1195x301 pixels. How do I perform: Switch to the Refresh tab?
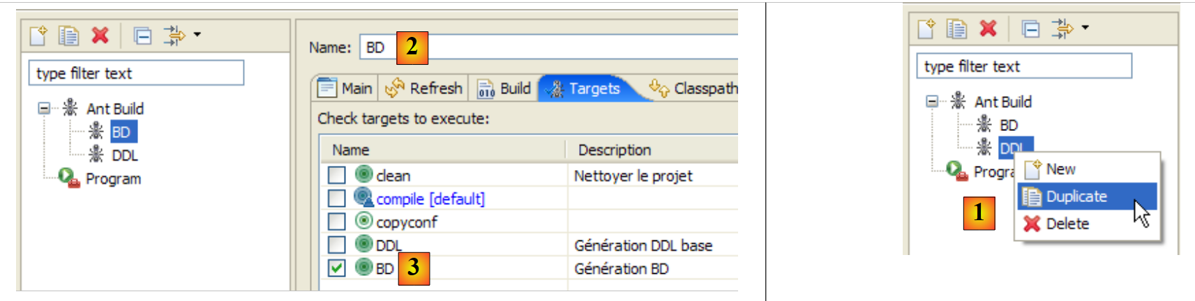(x=425, y=88)
